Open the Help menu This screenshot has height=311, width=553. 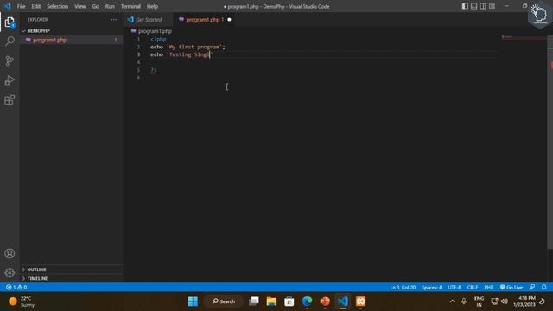(x=152, y=6)
